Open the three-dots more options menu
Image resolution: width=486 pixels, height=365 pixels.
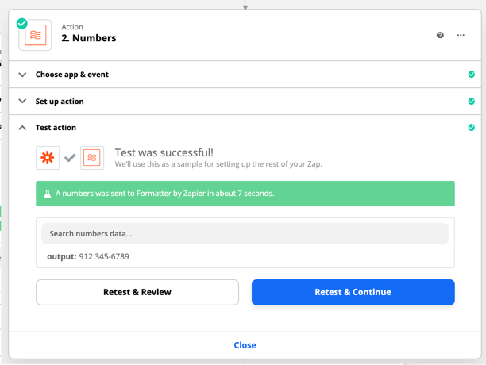click(461, 35)
